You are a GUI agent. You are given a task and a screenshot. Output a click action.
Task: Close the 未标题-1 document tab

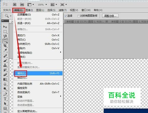click(107, 22)
